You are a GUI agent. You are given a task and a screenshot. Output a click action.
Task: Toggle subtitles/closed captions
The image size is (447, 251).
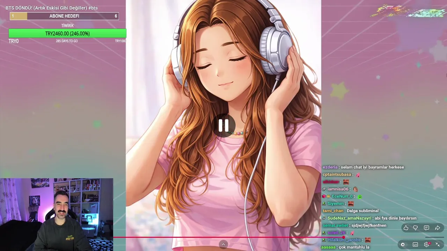coord(415,245)
